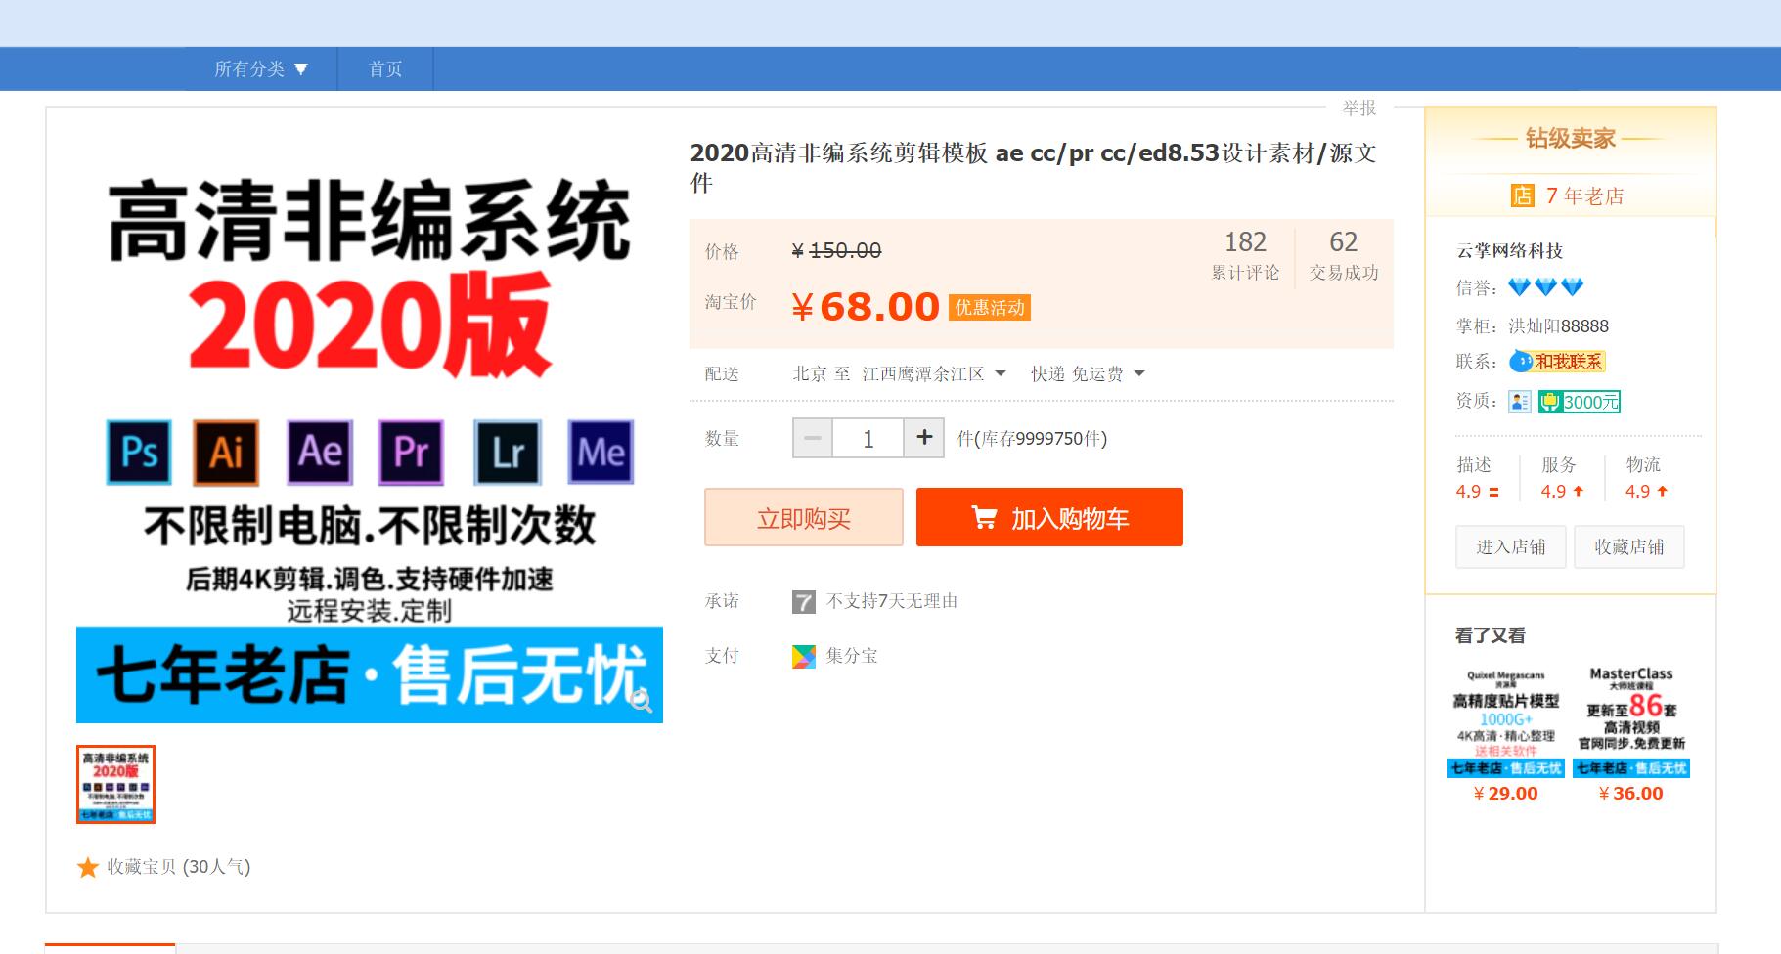Click the 看了又看 section heading
Viewport: 1781px width, 954px height.
(x=1491, y=635)
